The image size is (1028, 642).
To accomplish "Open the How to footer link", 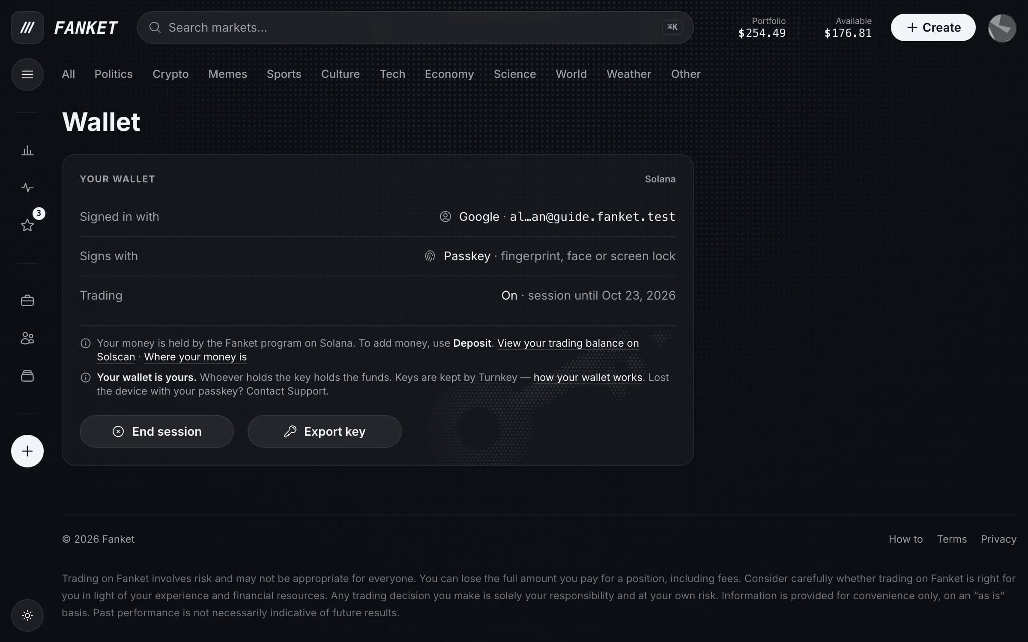I will tap(905, 539).
